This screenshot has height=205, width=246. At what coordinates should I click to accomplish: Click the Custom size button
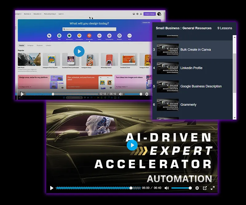pyautogui.click(x=146, y=23)
